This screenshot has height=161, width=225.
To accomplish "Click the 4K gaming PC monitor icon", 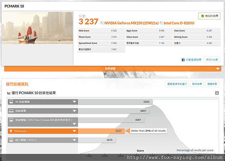I will (11, 102).
